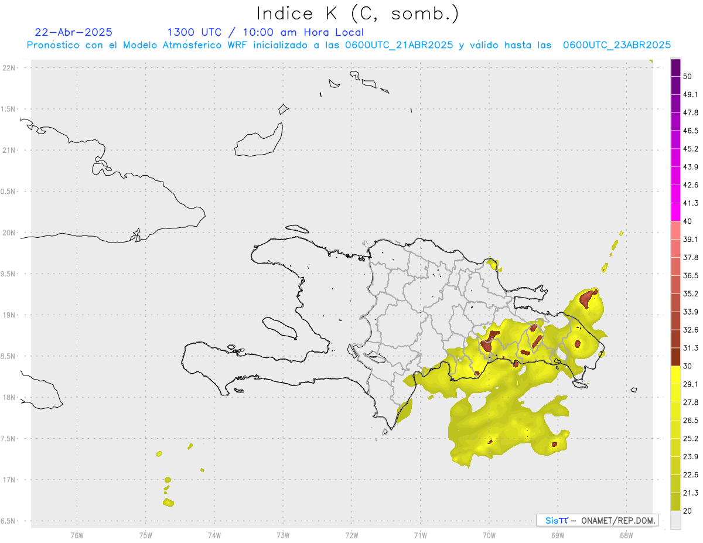Click latitude axis label '6.5N'
This screenshot has width=703, height=543.
(x=9, y=521)
